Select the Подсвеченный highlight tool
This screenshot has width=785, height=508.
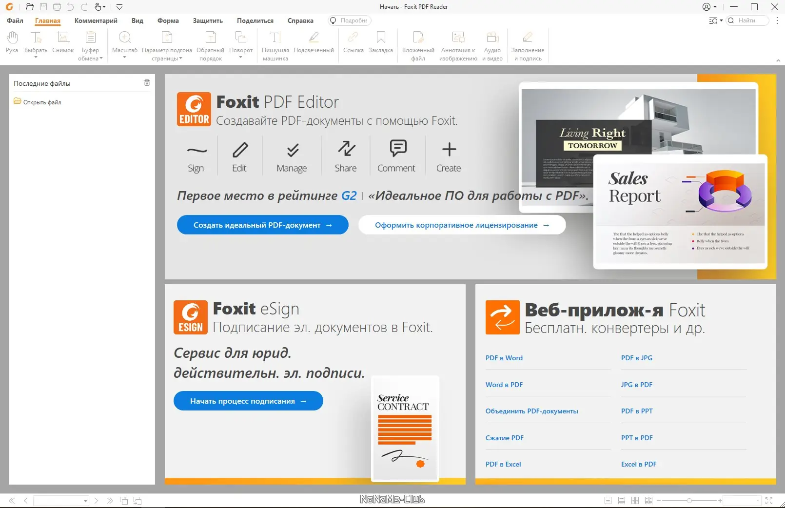314,42
